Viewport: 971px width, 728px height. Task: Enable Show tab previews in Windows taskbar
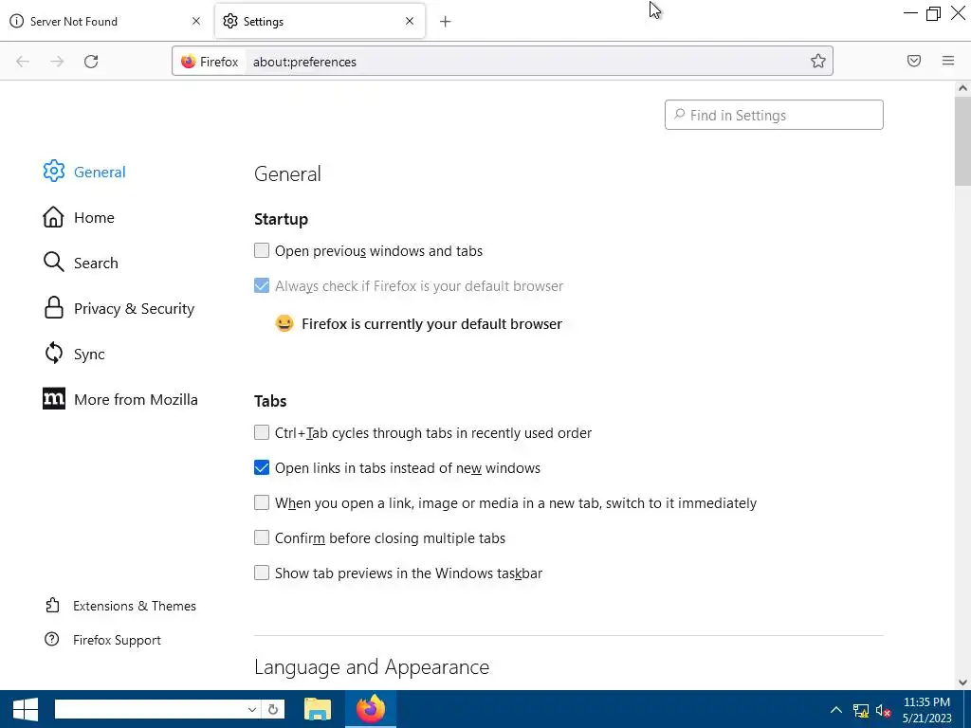[262, 573]
